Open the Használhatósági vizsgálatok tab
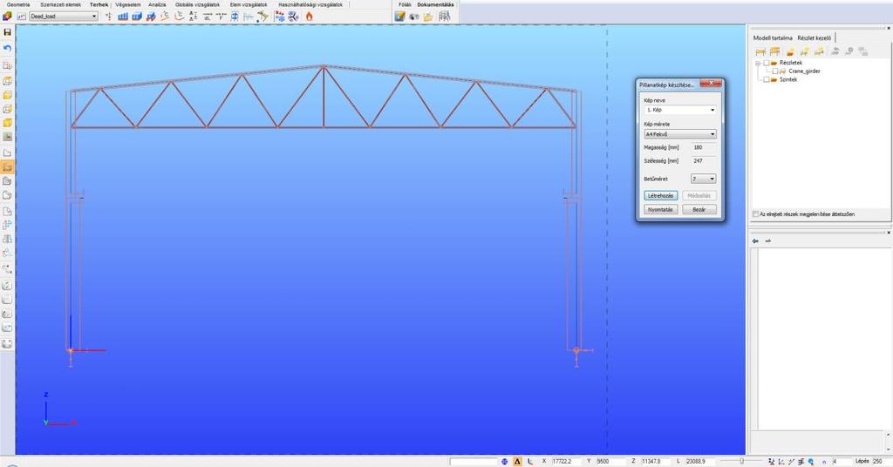Screen dimensions: 893x467 tap(310, 4)
